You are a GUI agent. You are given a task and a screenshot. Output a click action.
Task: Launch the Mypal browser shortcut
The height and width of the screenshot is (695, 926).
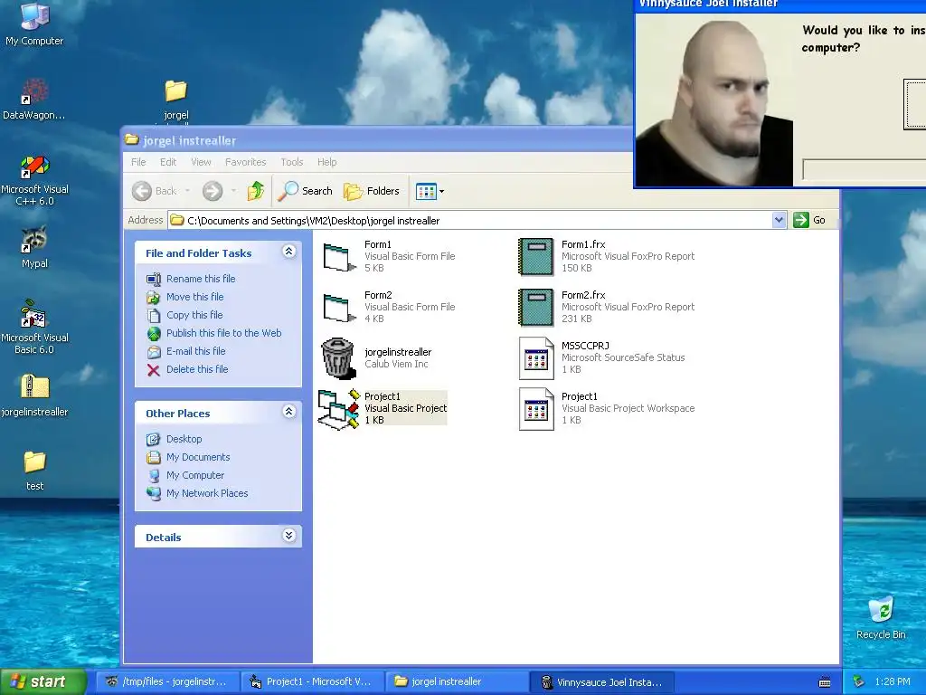coord(34,247)
